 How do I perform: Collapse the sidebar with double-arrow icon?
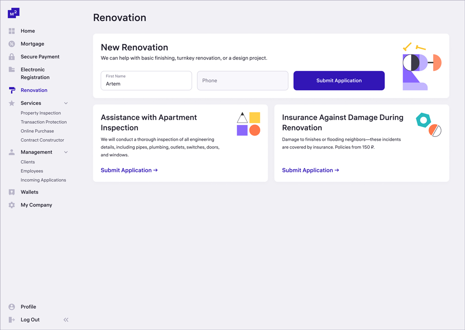click(66, 320)
